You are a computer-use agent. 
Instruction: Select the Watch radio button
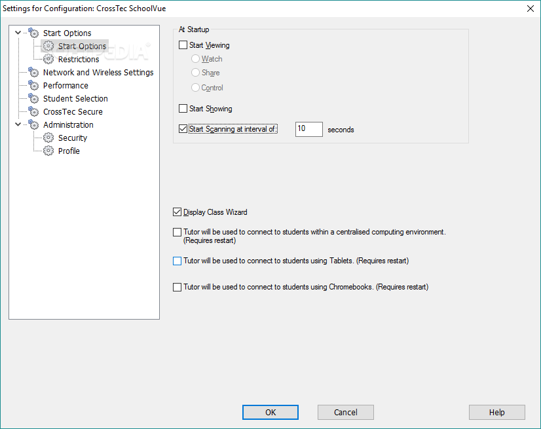click(195, 59)
